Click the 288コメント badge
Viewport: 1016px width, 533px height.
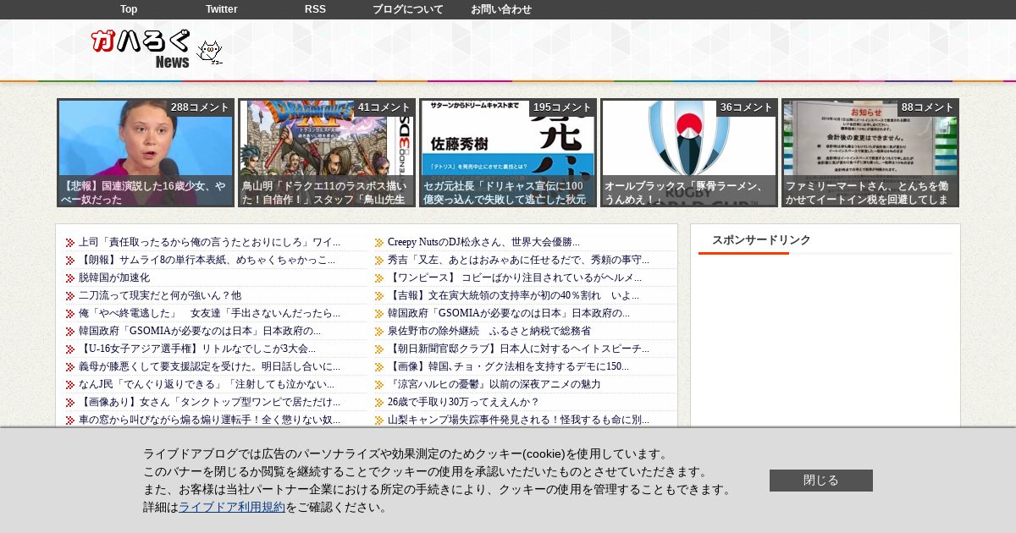200,107
